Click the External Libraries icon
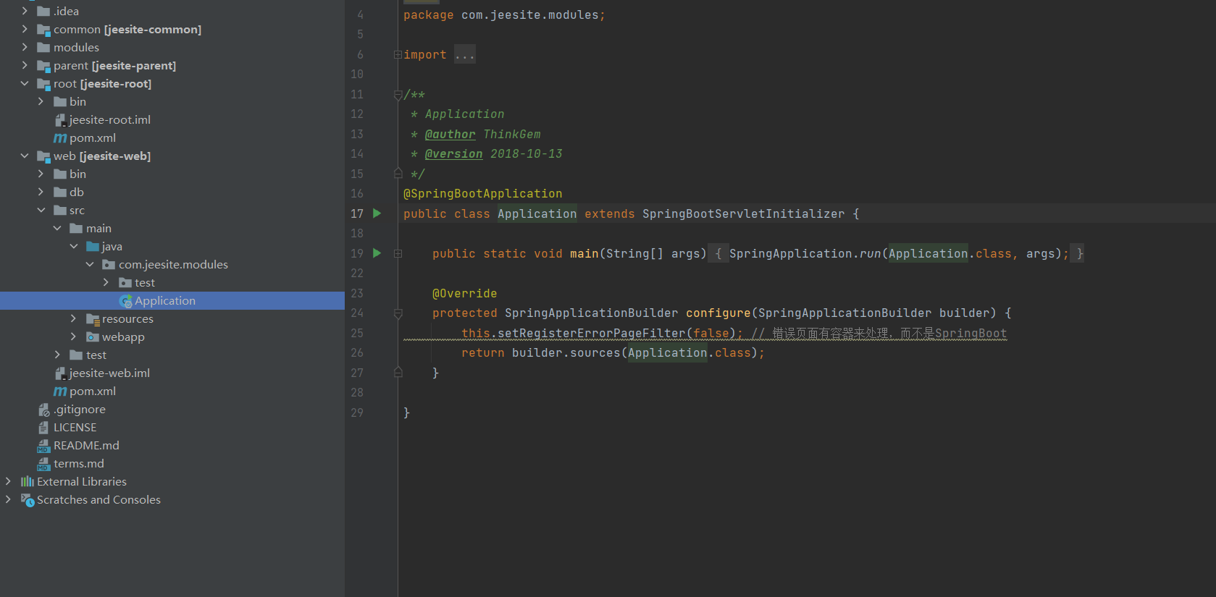1216x597 pixels. click(28, 482)
